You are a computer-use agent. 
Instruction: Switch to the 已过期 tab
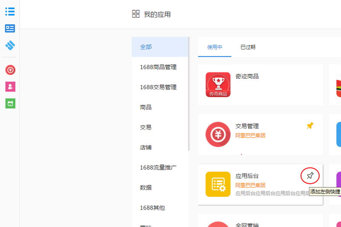pyautogui.click(x=248, y=47)
